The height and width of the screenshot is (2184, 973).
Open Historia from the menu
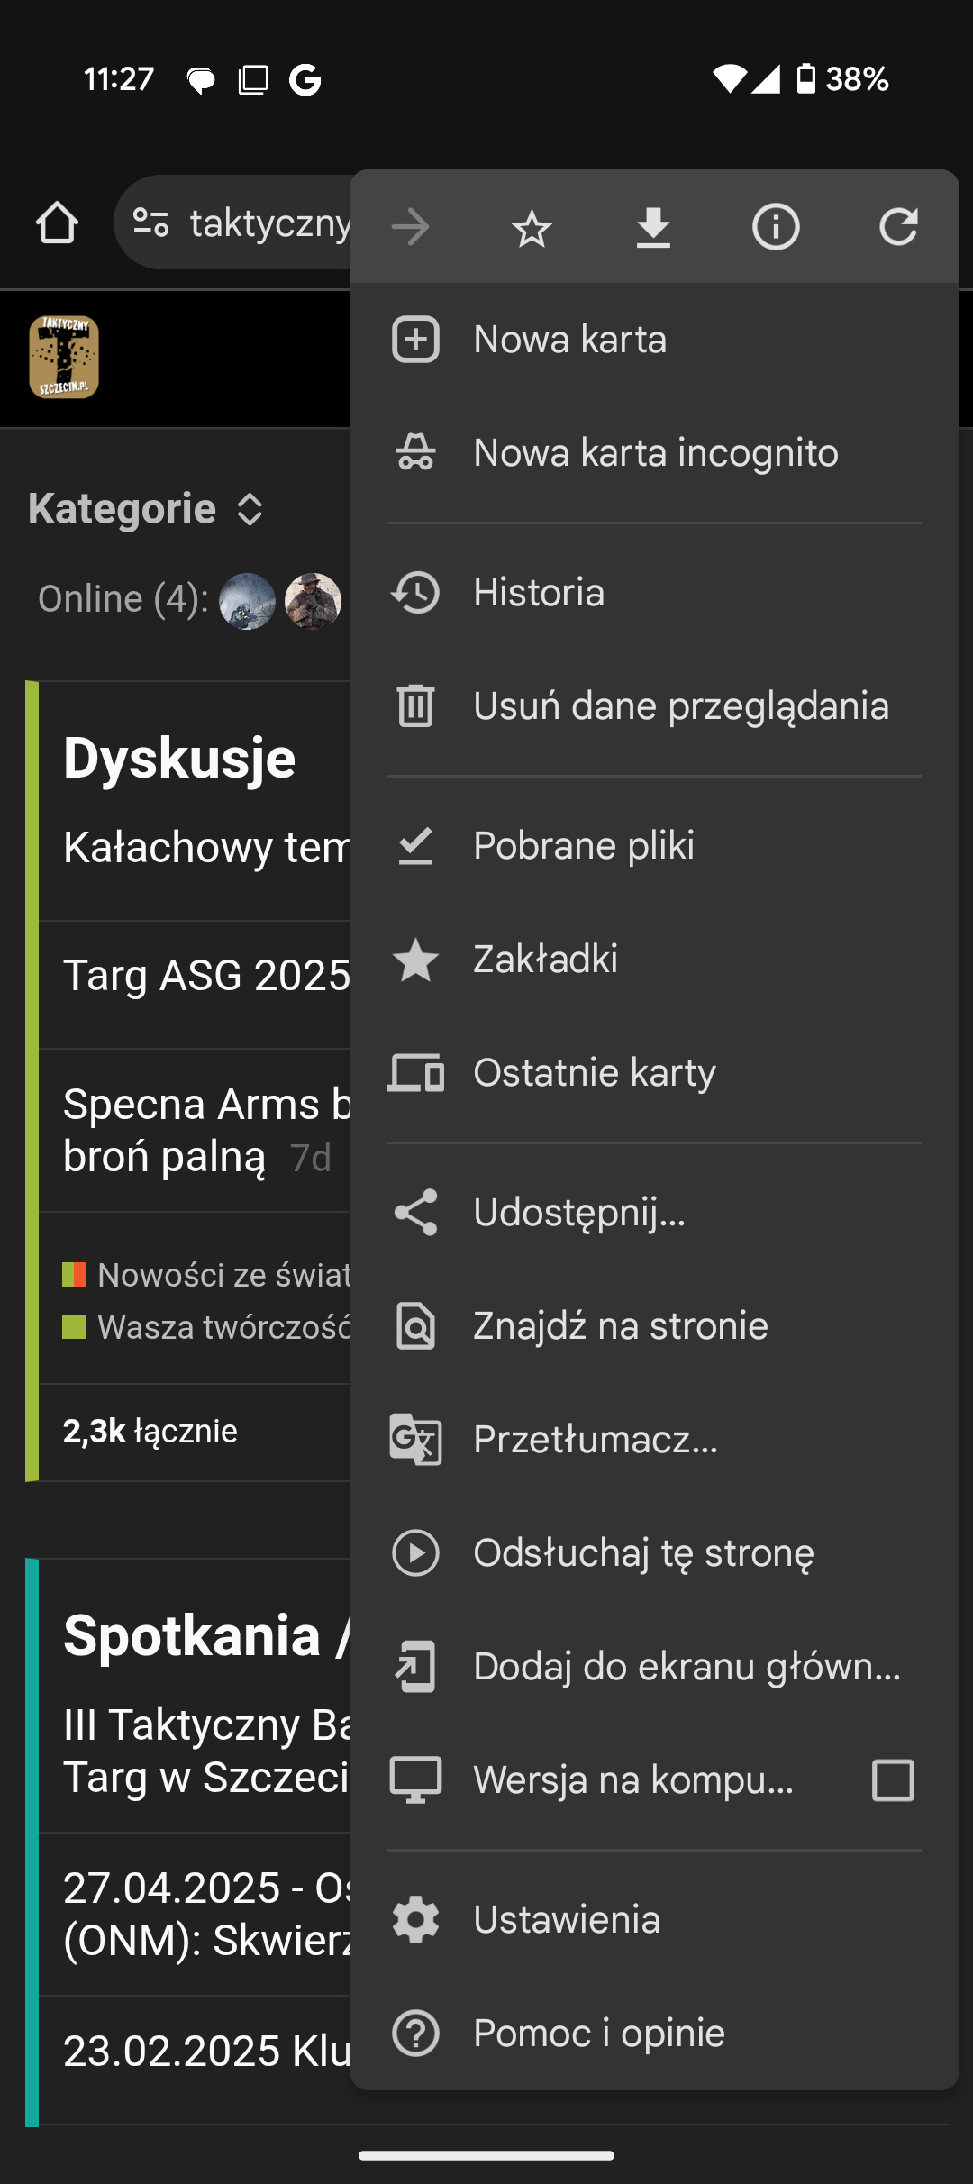(x=539, y=593)
